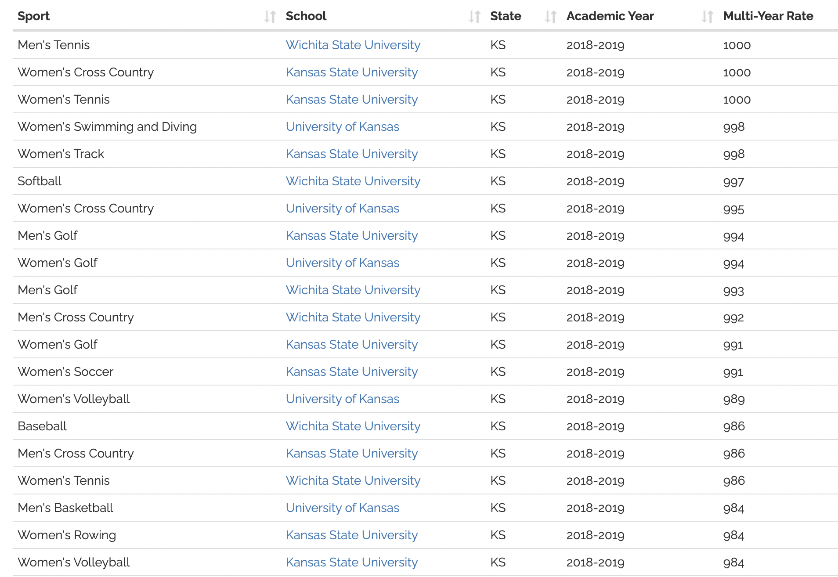Open Kansas State University link in Women's Cross Country row

tap(351, 72)
